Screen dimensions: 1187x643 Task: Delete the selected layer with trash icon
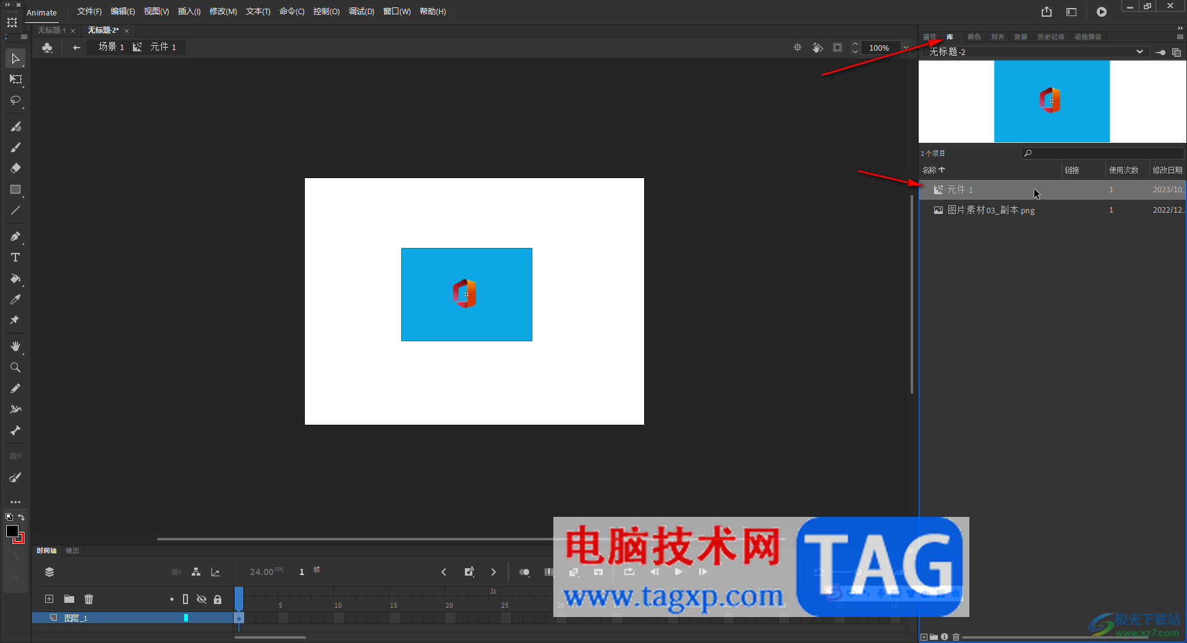click(x=89, y=598)
